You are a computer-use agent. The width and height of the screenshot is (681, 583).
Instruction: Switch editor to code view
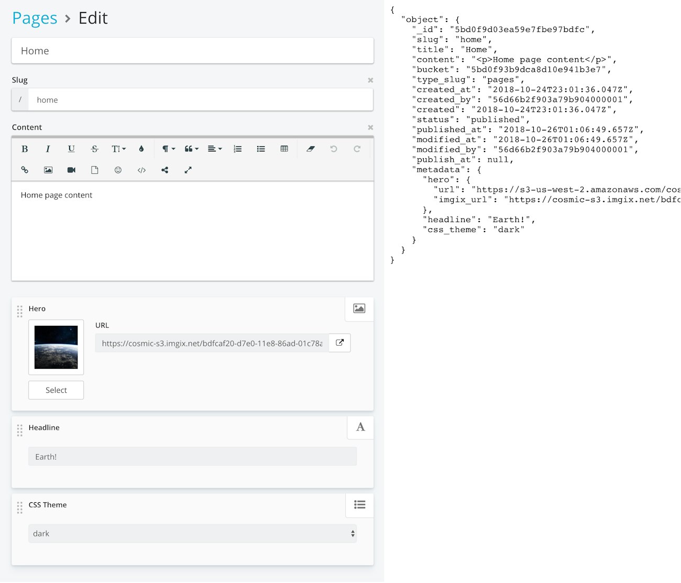[141, 170]
